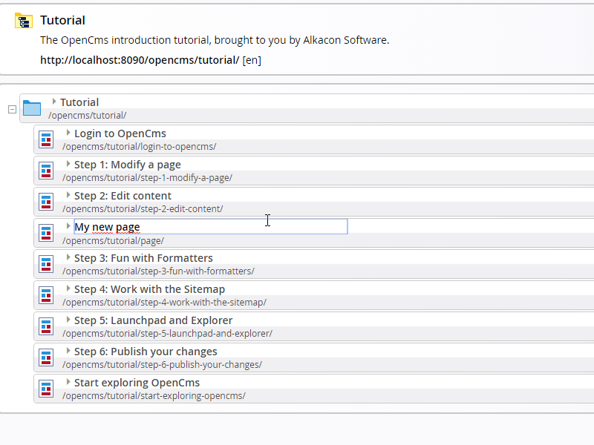Collapse the Tutorial folder tree

[12, 108]
